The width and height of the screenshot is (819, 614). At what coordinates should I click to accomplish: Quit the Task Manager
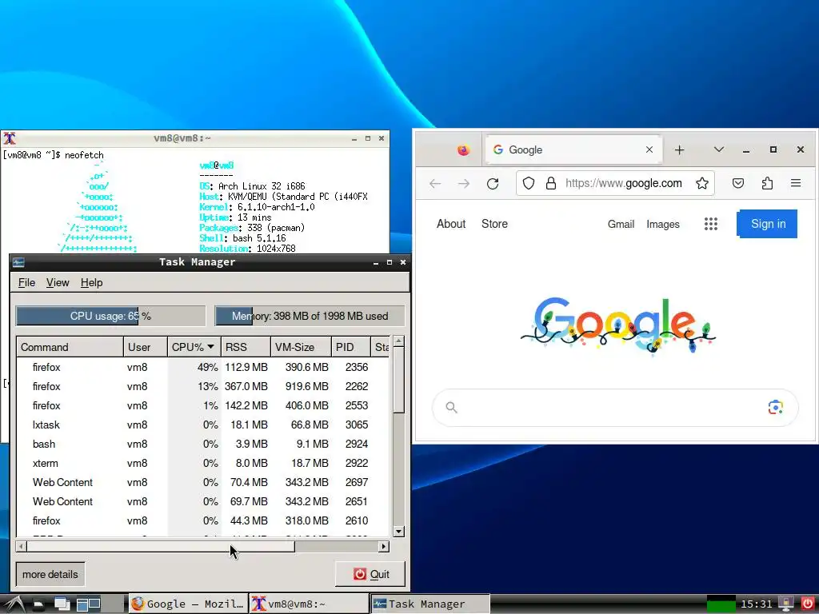tap(370, 574)
